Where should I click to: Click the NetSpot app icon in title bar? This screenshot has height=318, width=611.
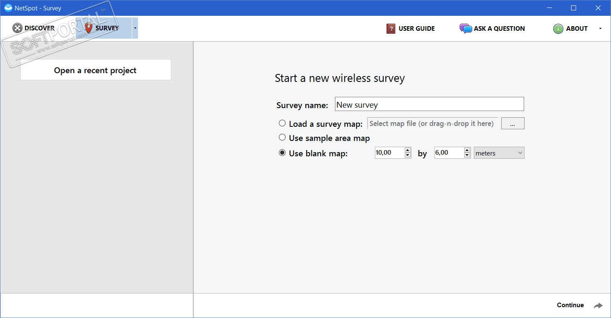pos(8,8)
